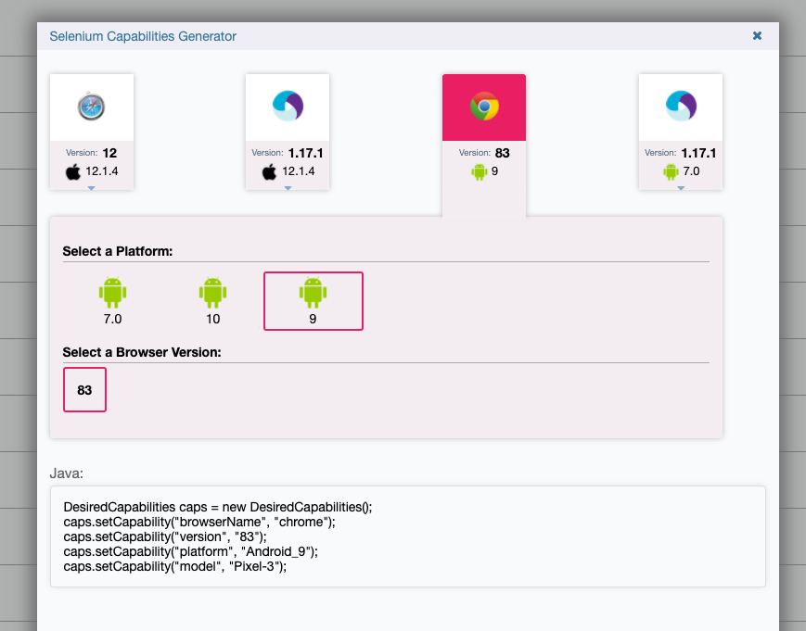806x631 pixels.
Task: Click the Android logo on the Chrome card
Action: pos(480,171)
